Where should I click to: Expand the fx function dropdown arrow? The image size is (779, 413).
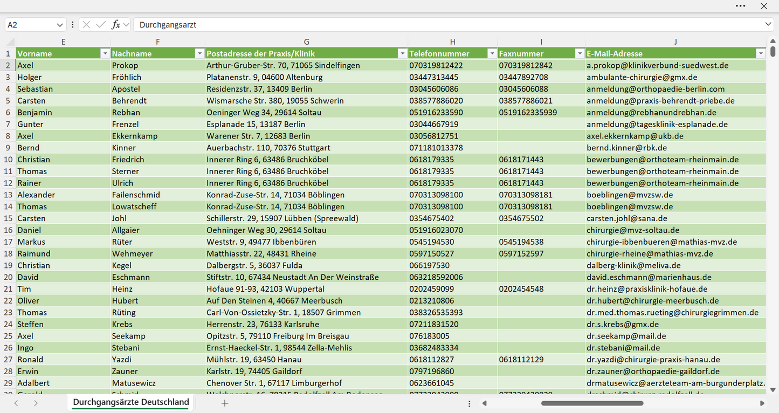tap(126, 25)
